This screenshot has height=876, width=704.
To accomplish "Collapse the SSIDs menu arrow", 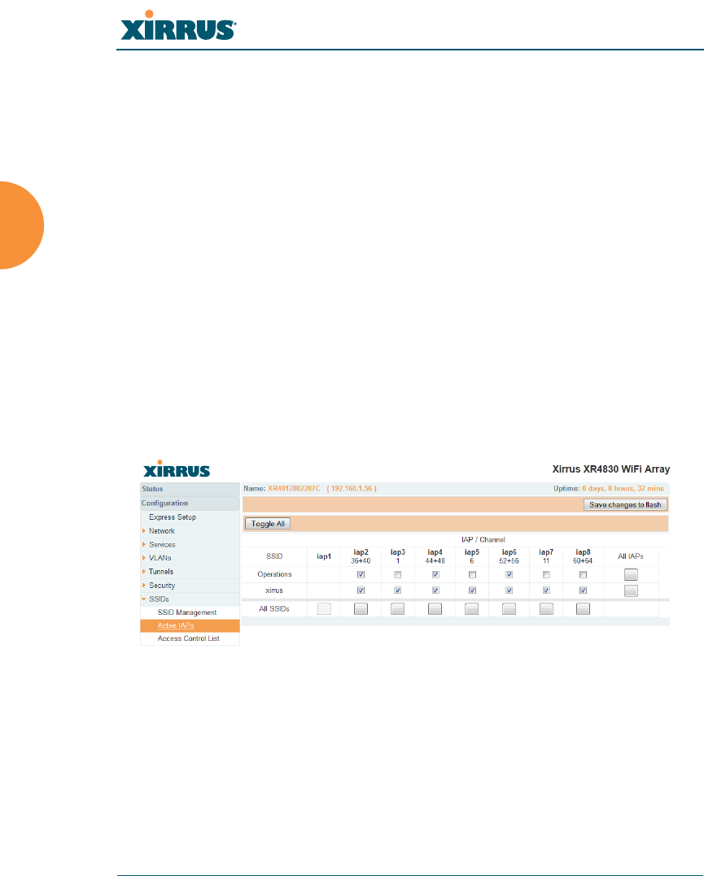I will (x=144, y=599).
